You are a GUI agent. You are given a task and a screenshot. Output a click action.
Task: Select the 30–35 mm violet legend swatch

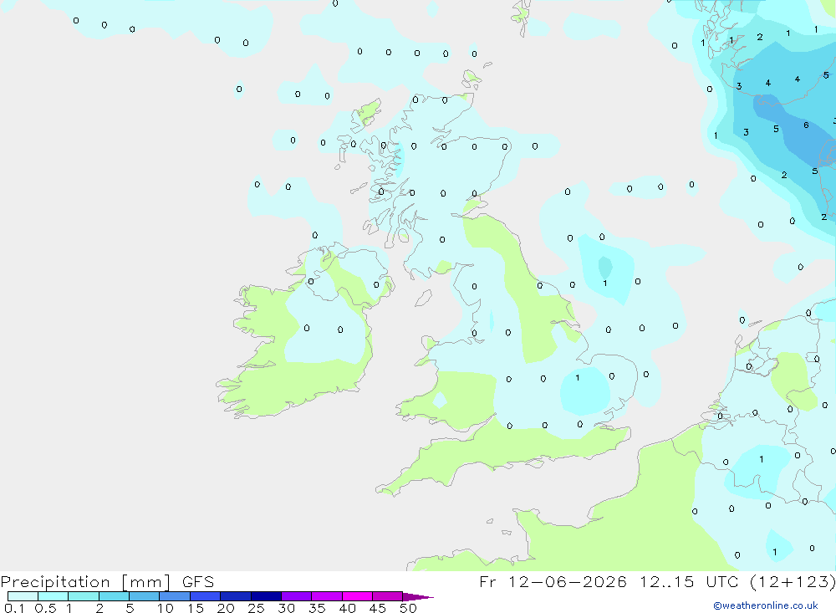click(296, 596)
